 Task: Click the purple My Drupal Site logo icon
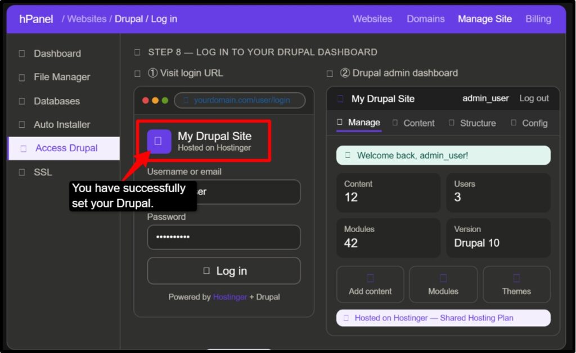pyautogui.click(x=159, y=141)
